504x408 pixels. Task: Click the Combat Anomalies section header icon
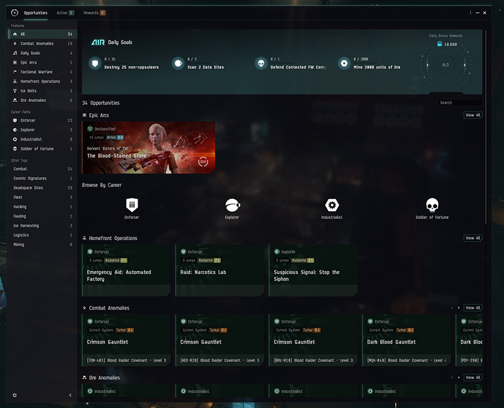pos(85,308)
